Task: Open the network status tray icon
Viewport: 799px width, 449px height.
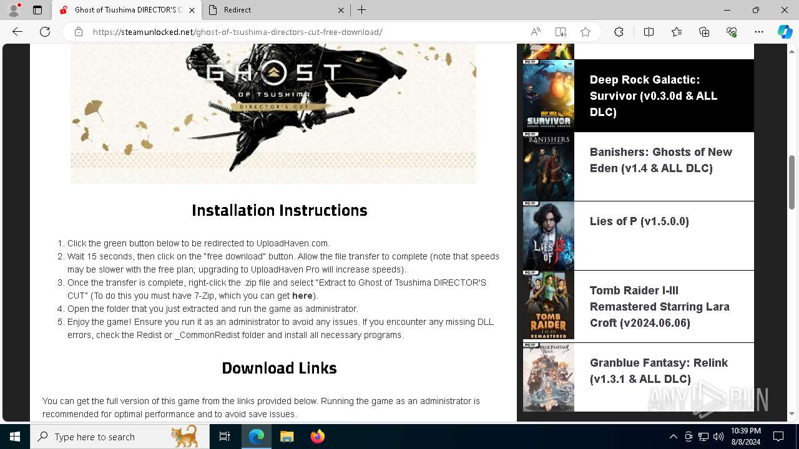Action: (703, 437)
